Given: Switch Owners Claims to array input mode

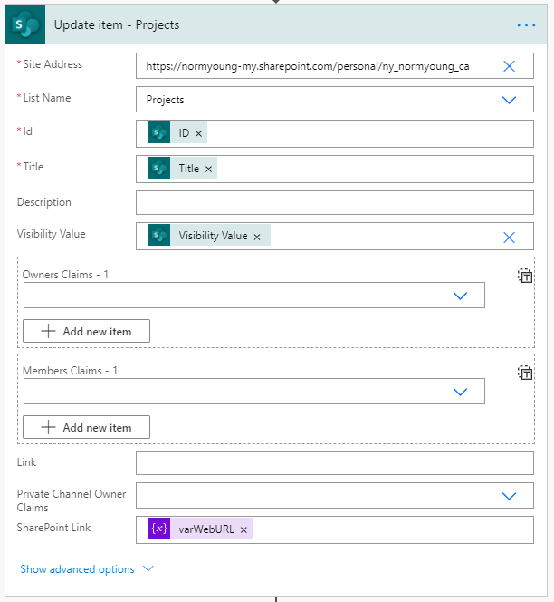Looking at the screenshot, I should 525,277.
